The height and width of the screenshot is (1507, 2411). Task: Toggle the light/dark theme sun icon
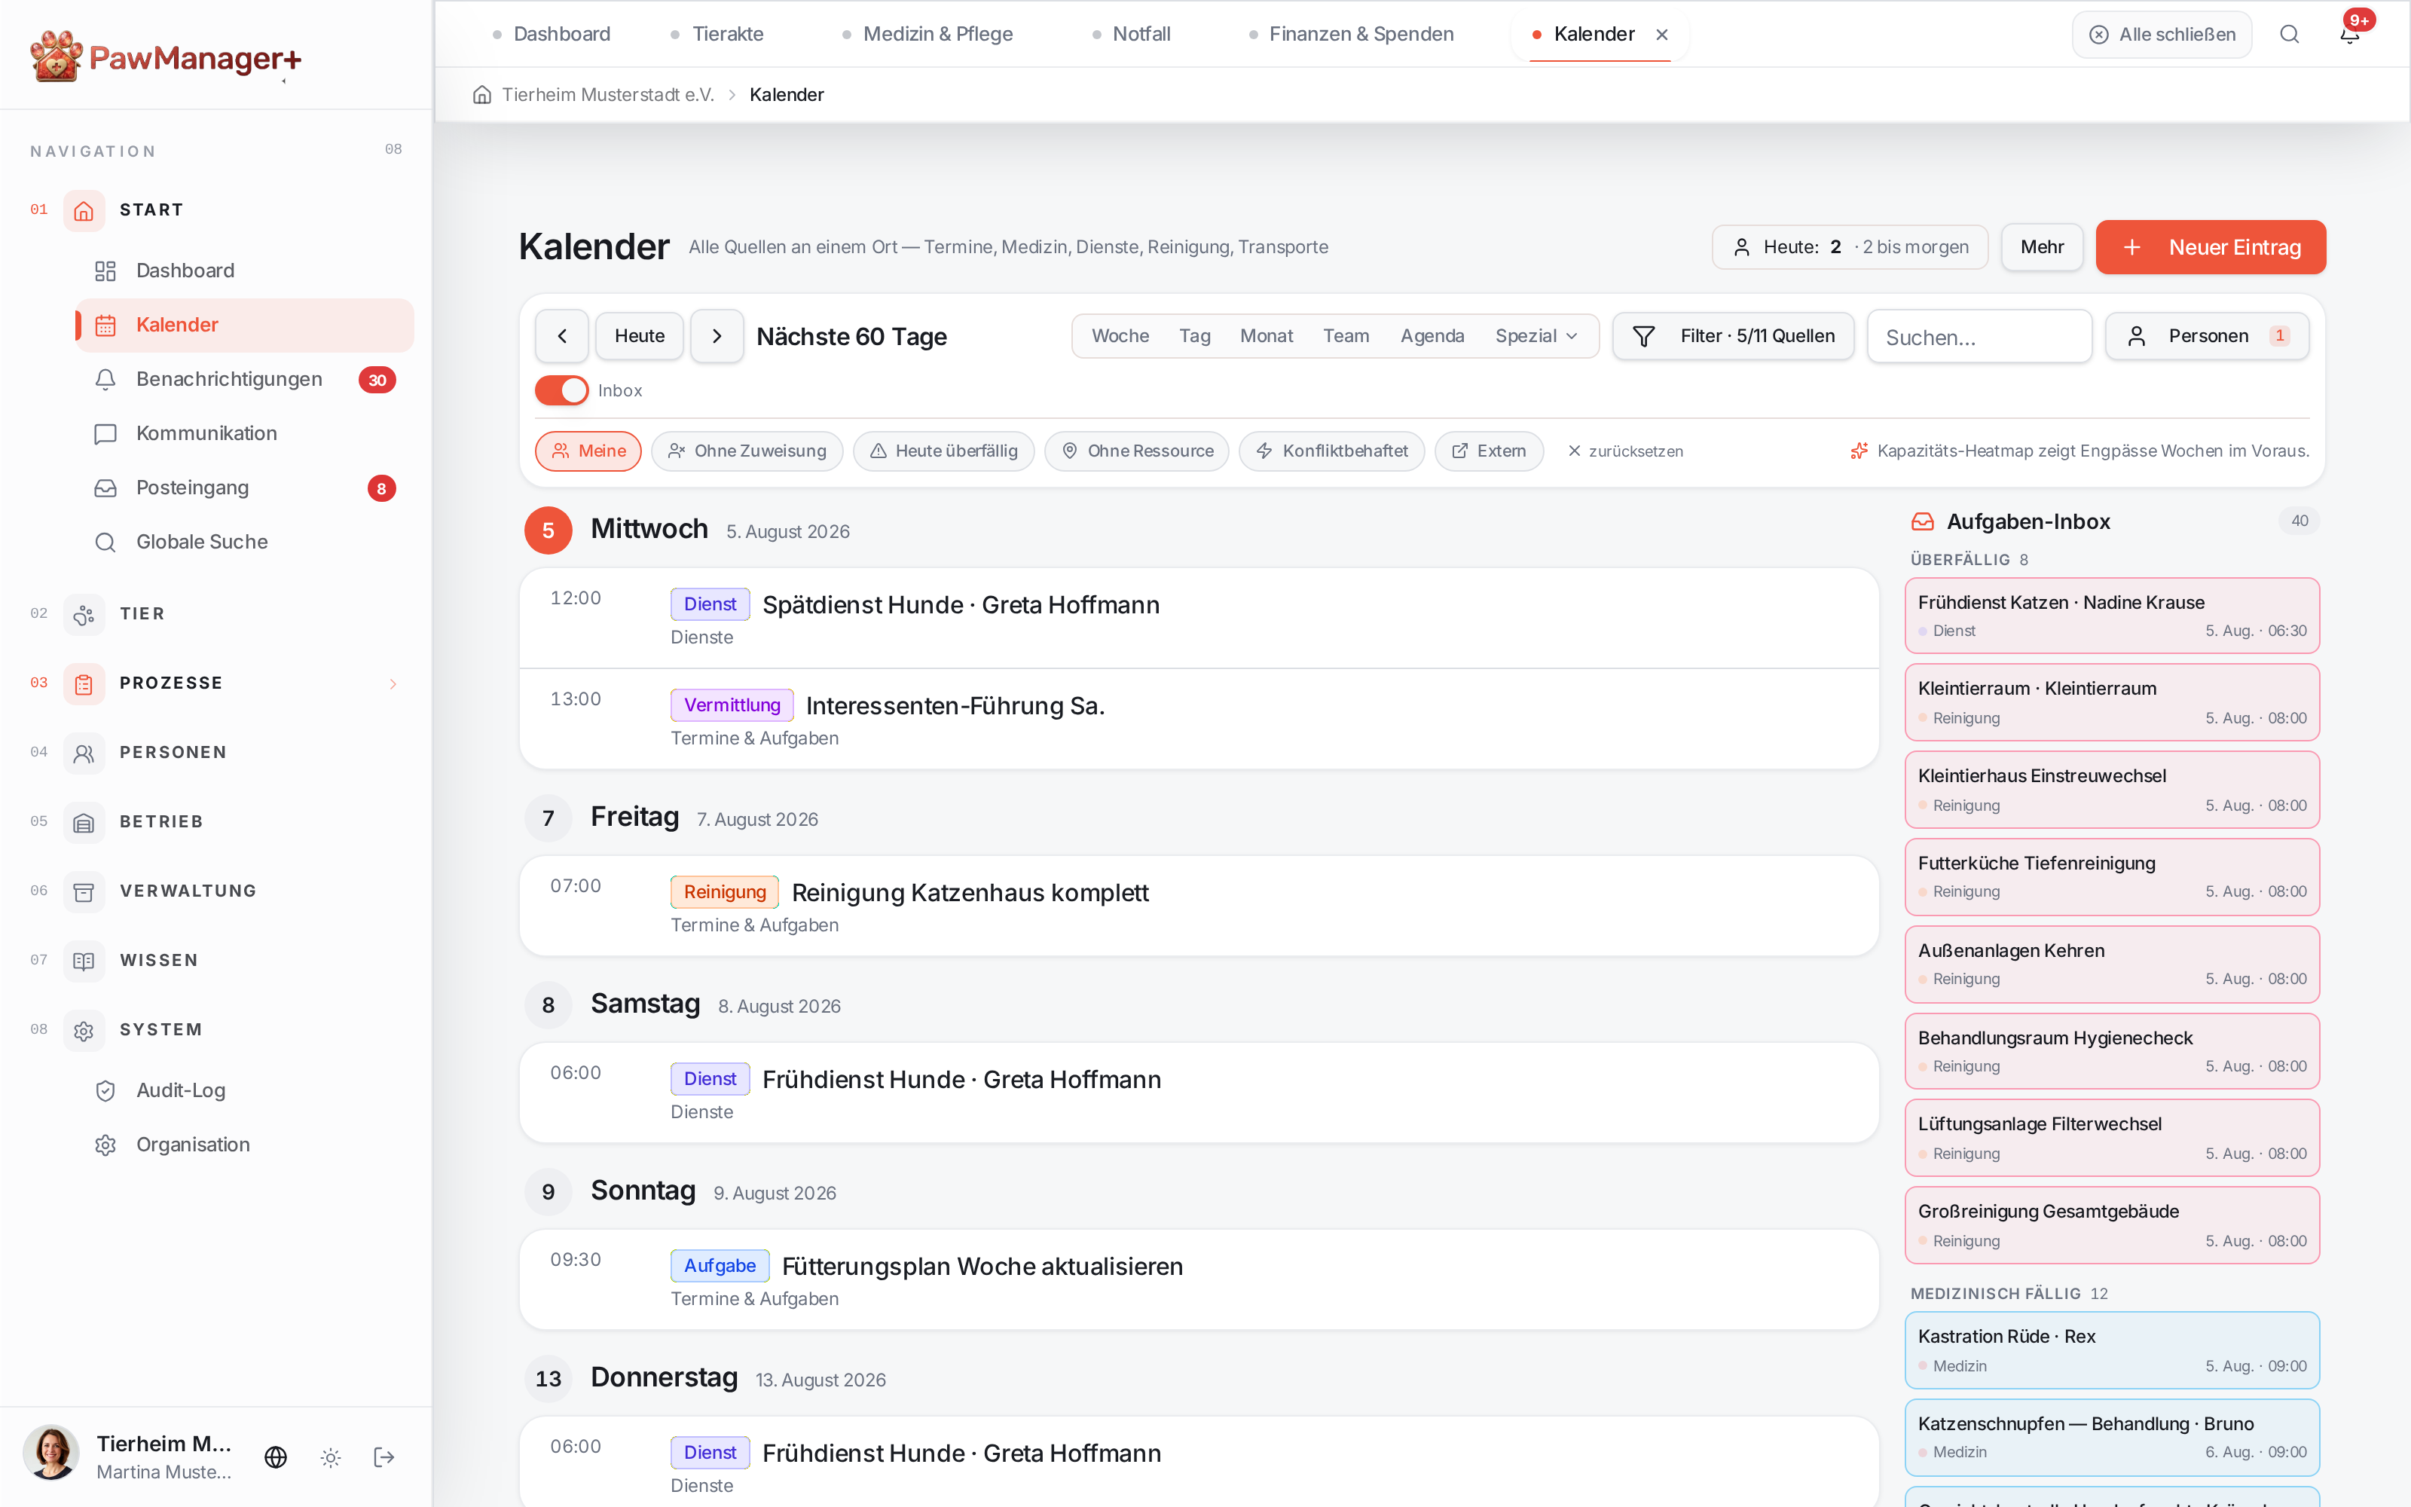click(331, 1457)
